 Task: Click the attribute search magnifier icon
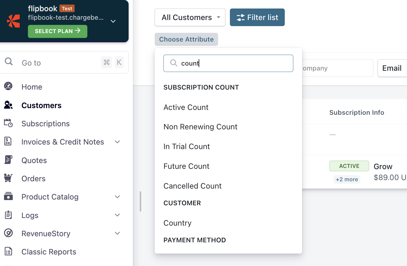click(x=174, y=63)
